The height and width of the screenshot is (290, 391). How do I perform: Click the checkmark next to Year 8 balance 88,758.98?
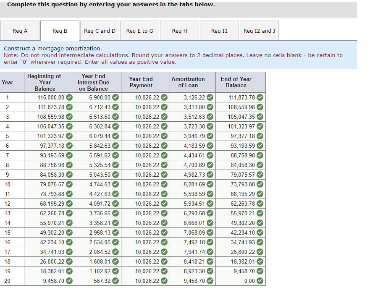pyautogui.click(x=69, y=165)
